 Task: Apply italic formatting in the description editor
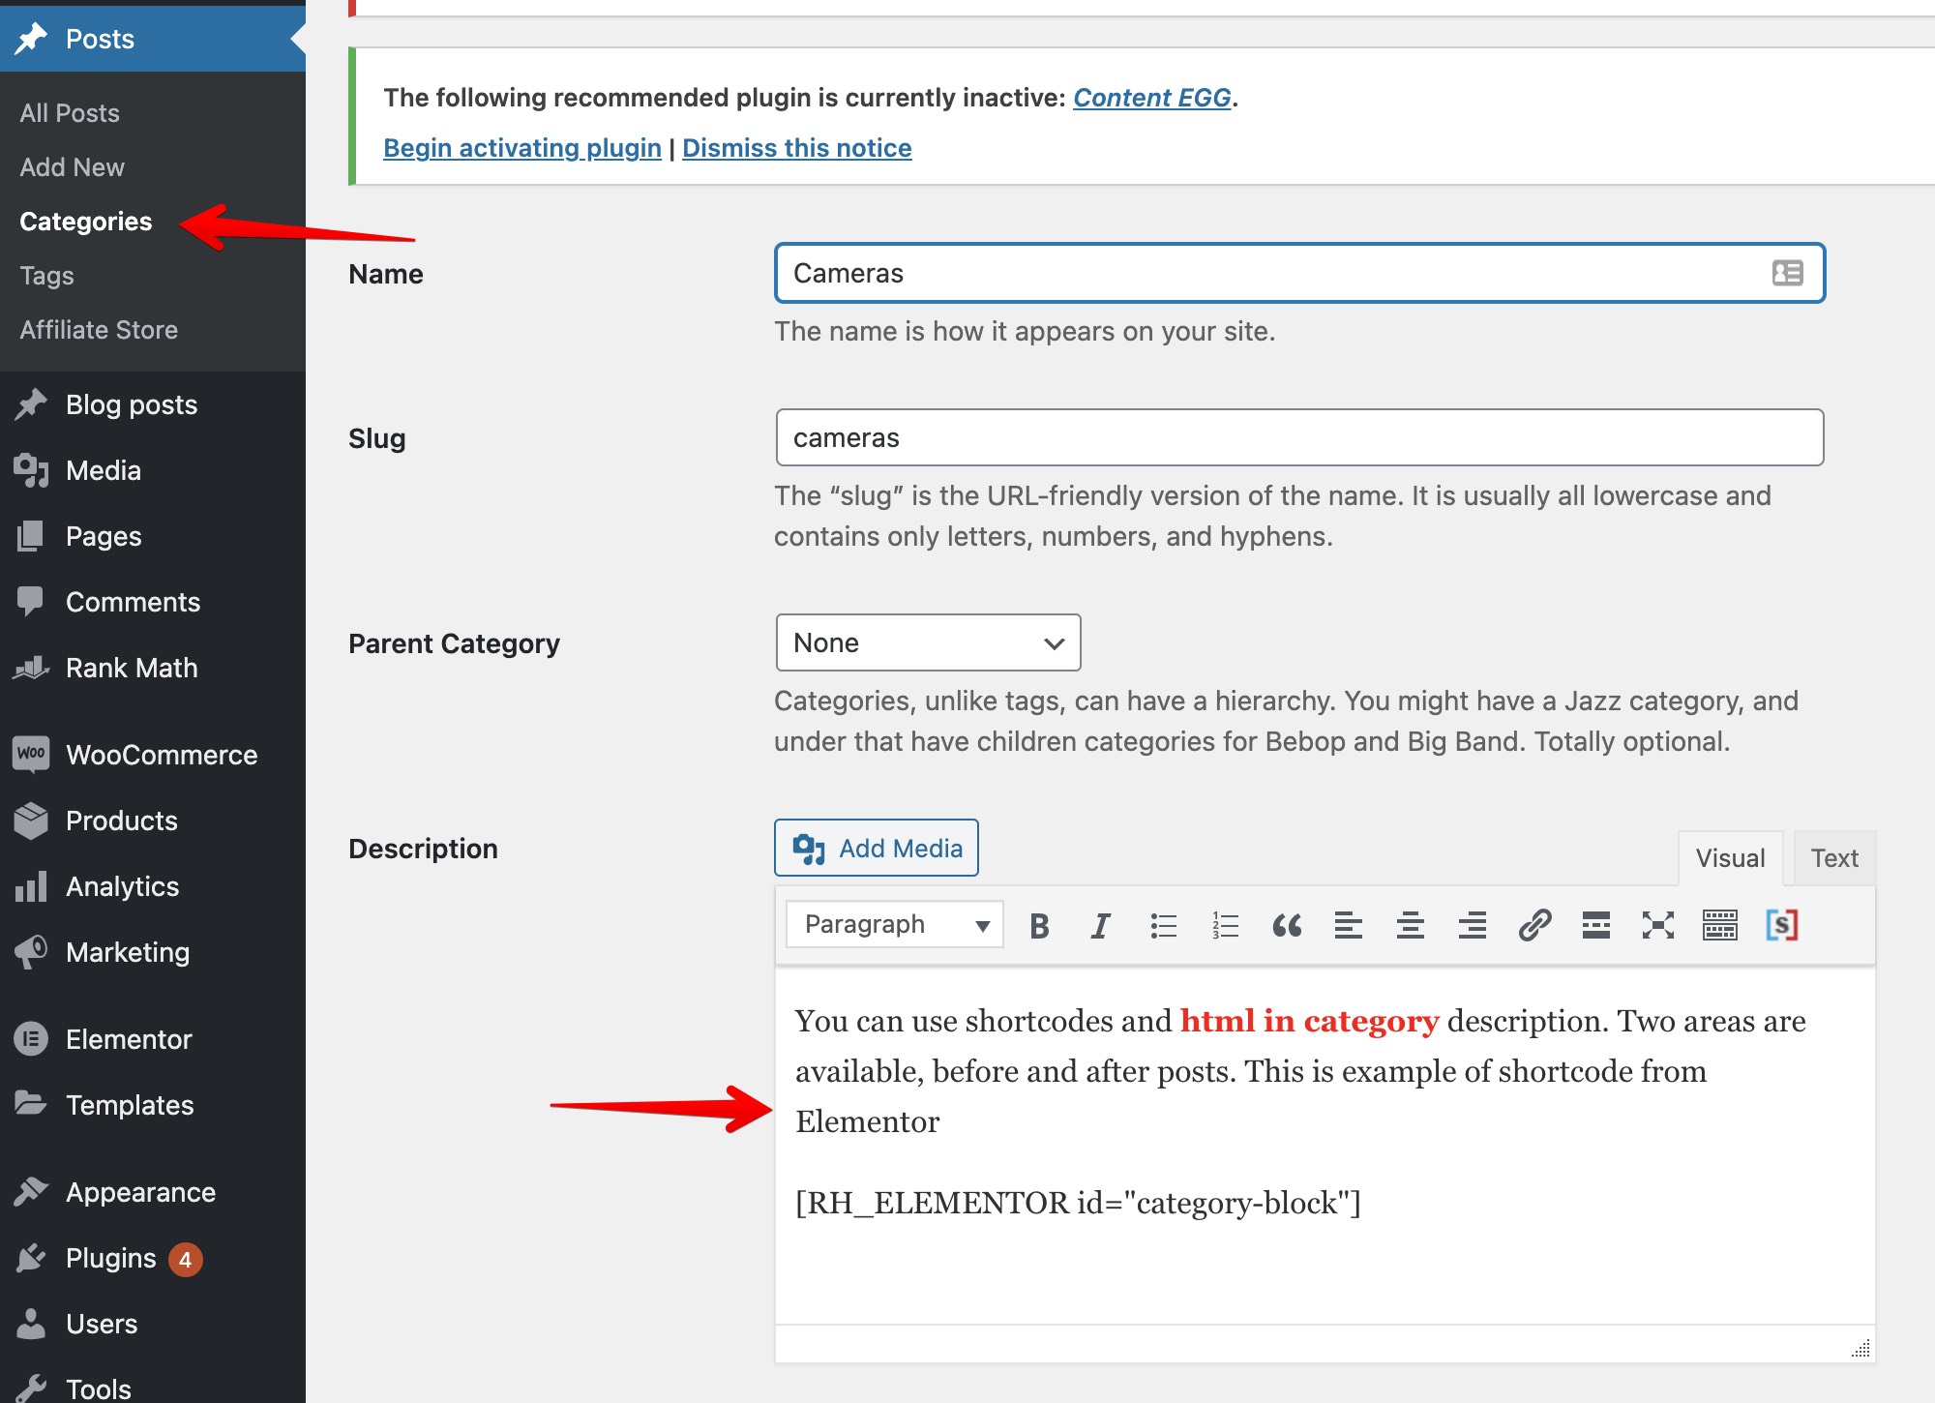pos(1099,925)
